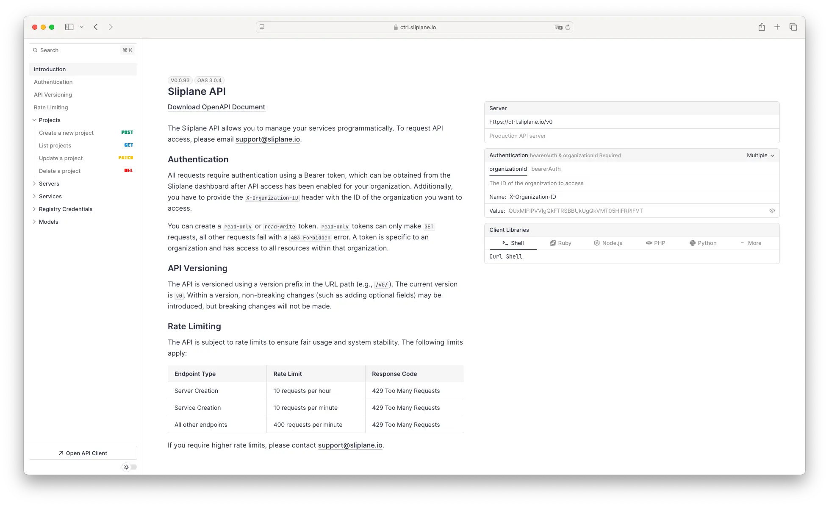Open the Multiple authentication dropdown
Image resolution: width=829 pixels, height=506 pixels.
(760, 155)
